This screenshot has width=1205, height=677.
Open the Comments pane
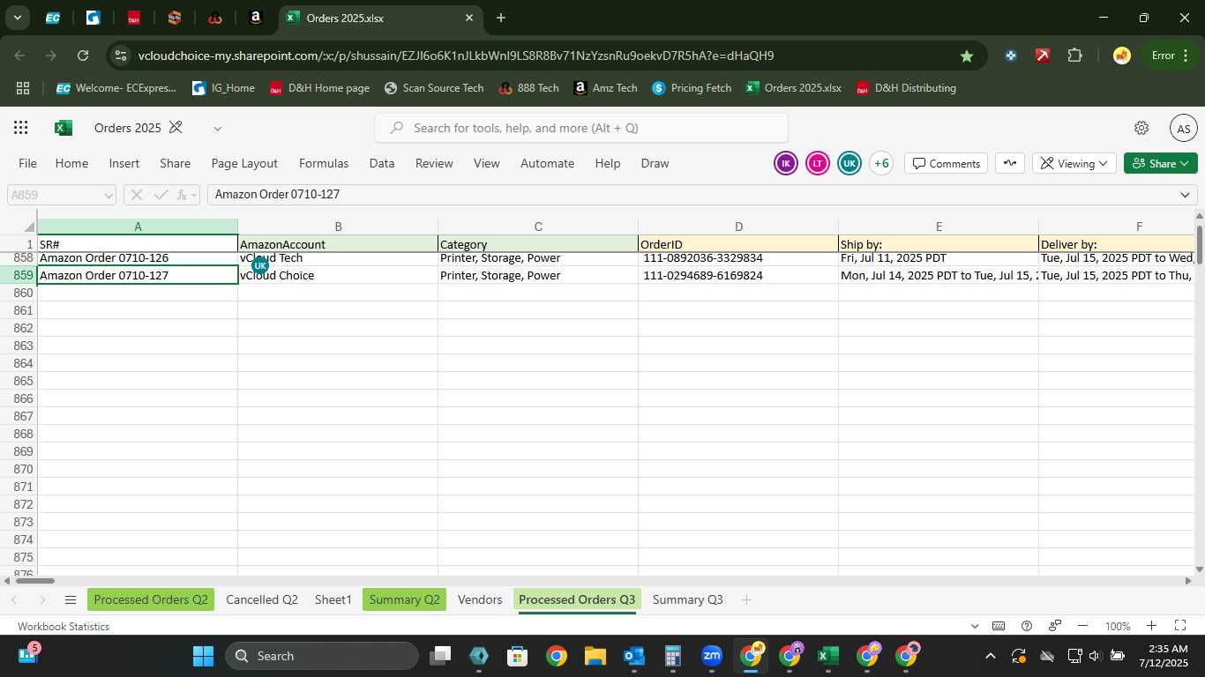pos(947,163)
